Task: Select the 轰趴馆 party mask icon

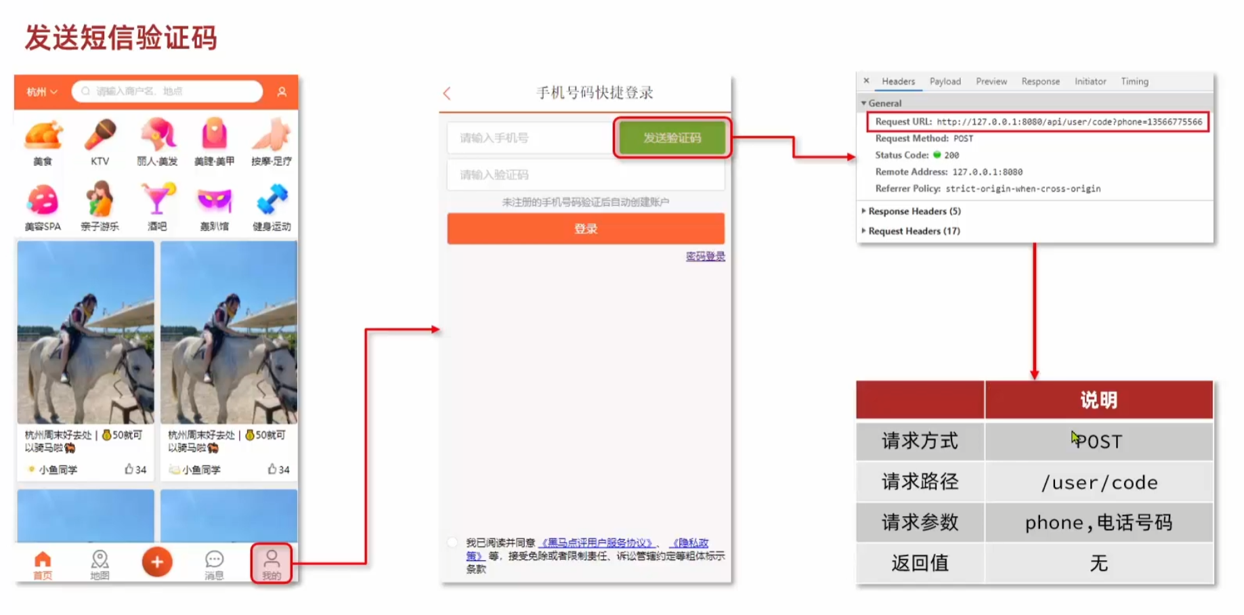Action: pos(214,200)
